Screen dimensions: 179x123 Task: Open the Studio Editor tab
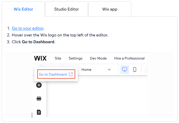67,9
